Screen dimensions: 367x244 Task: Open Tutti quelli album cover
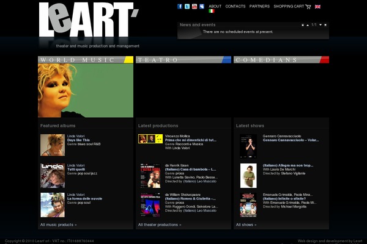click(53, 176)
